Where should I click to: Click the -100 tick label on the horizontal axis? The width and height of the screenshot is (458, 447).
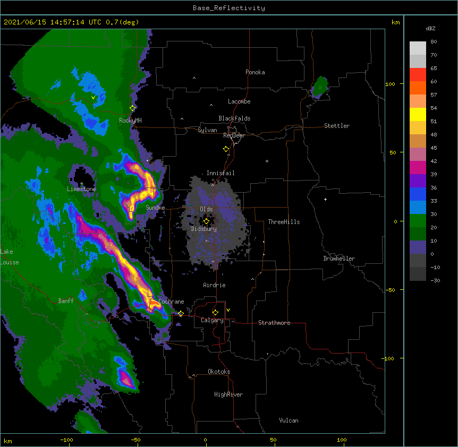[66, 440]
